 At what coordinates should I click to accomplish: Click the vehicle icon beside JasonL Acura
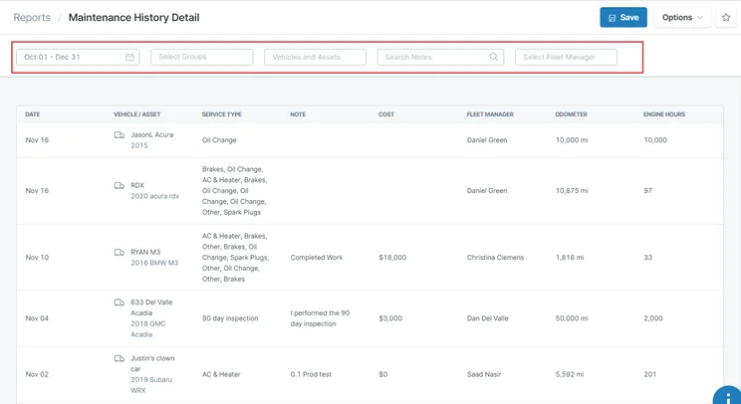120,135
